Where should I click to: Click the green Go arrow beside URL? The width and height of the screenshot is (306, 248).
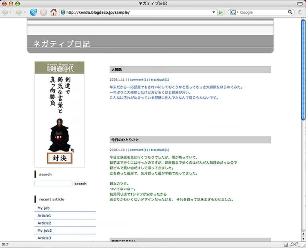(x=221, y=12)
